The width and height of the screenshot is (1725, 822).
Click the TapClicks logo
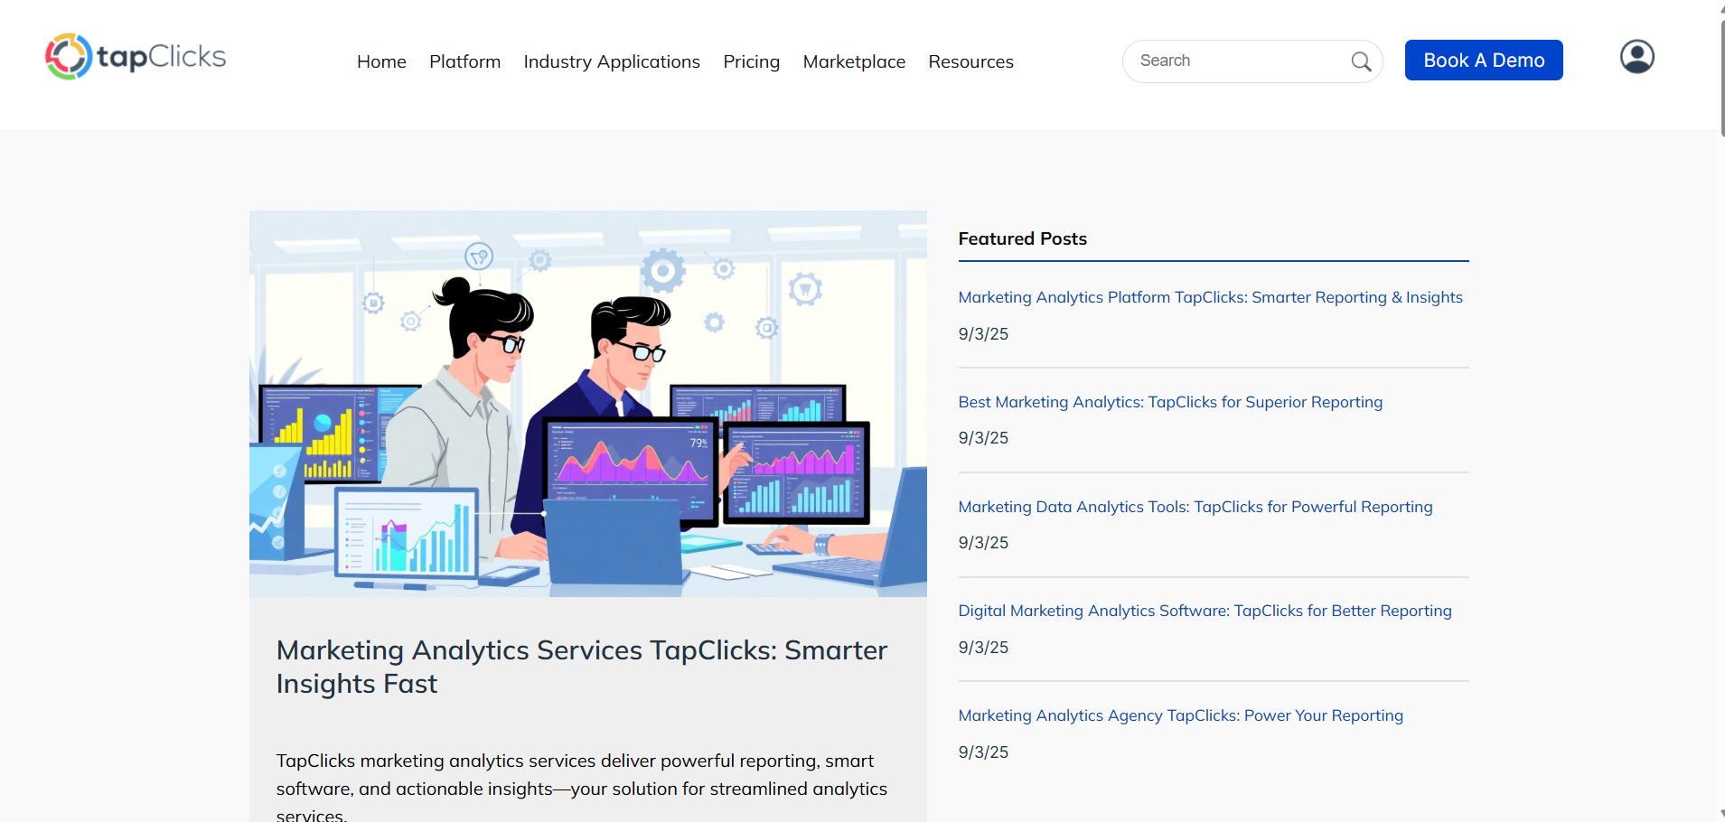(x=136, y=57)
